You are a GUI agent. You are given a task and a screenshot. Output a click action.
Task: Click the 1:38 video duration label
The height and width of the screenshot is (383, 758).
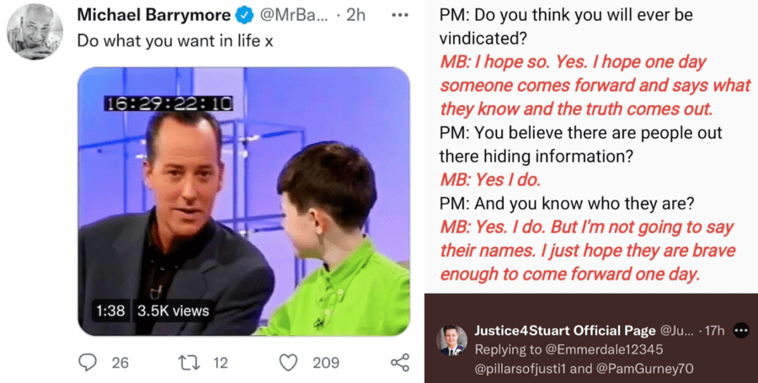[x=110, y=311]
